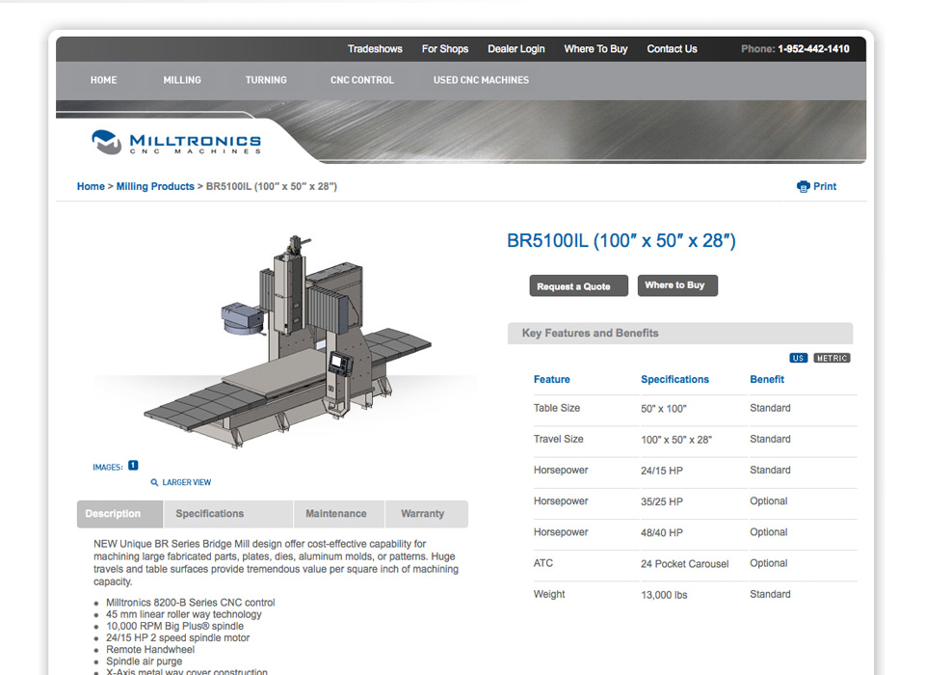Click the Benefit column header
This screenshot has height=675, width=925.
click(x=767, y=380)
